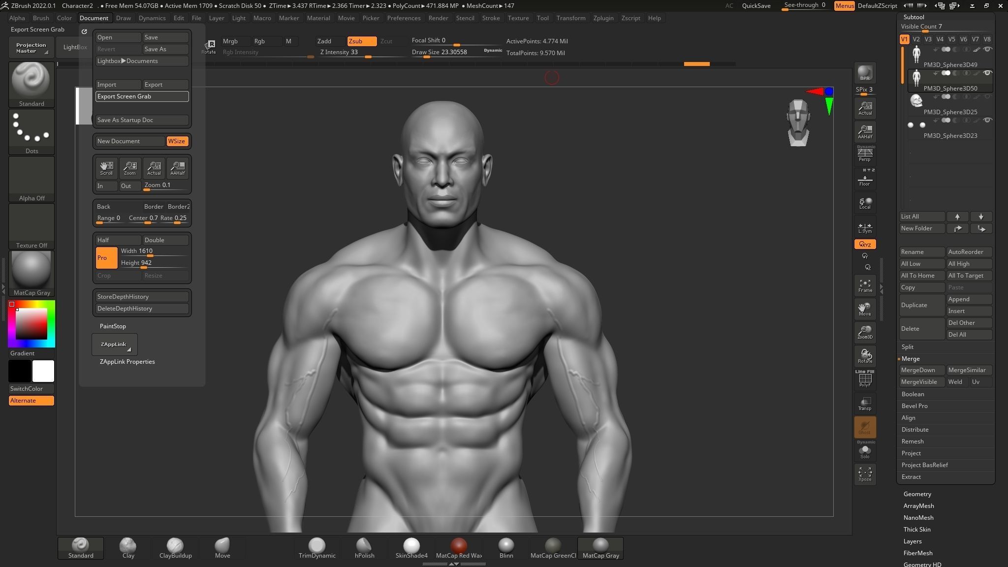This screenshot has width=1008, height=567.
Task: Toggle the Transp transparency icon
Action: [865, 403]
